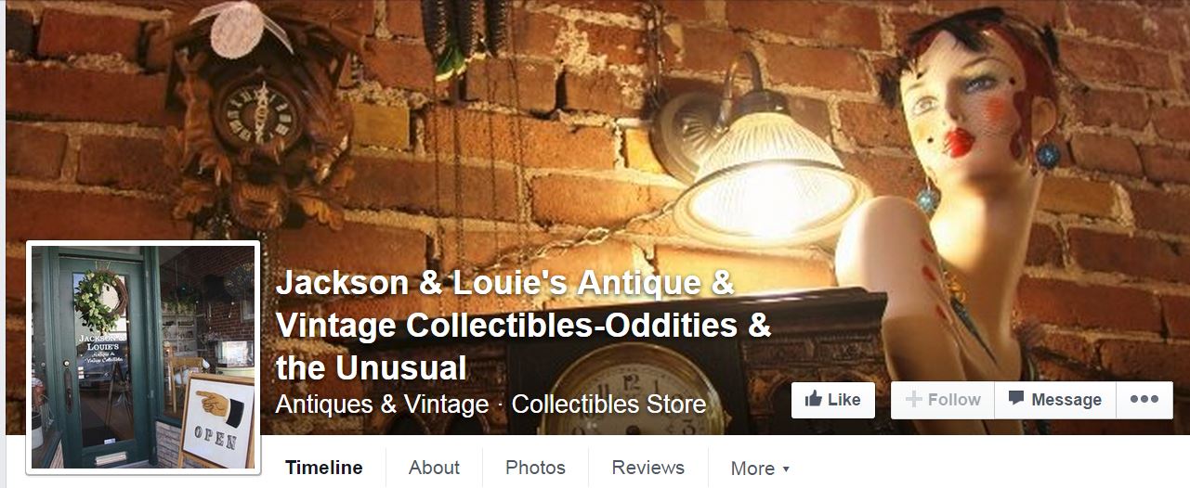Expand the More dropdown in page tabs
1190x488 pixels.
click(760, 469)
